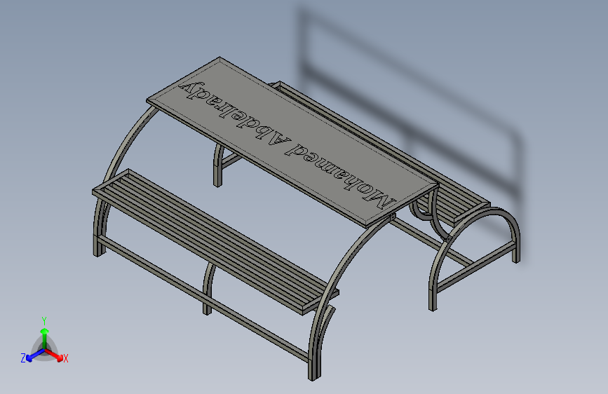Click the green Y axis of orientation triad

coord(45,334)
